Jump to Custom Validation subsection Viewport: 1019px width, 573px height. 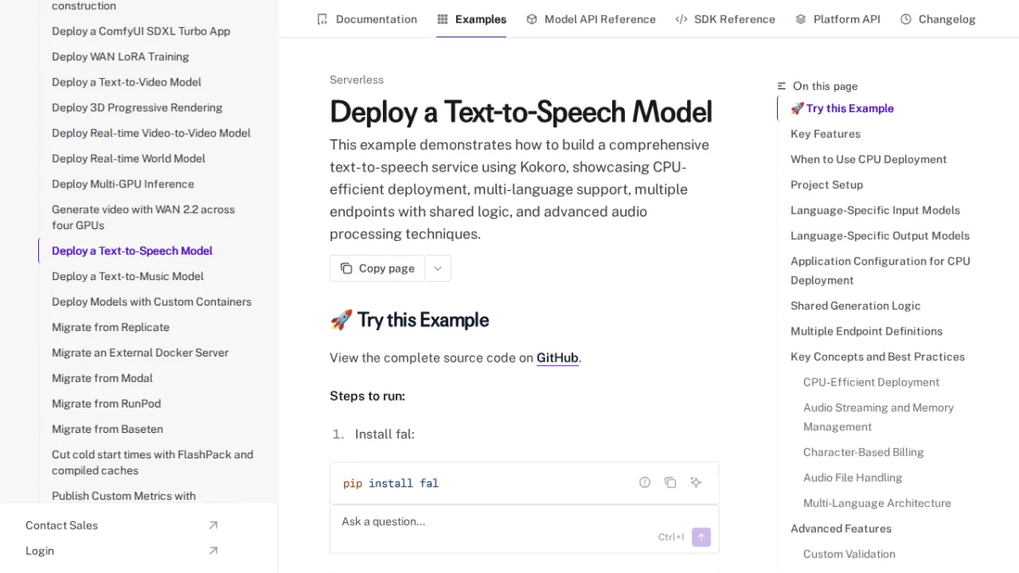pos(849,554)
